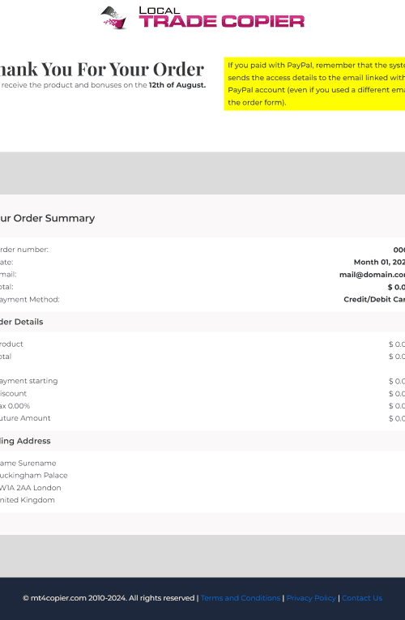Click the Order Details section header
The image size is (405, 620).
(x=22, y=322)
